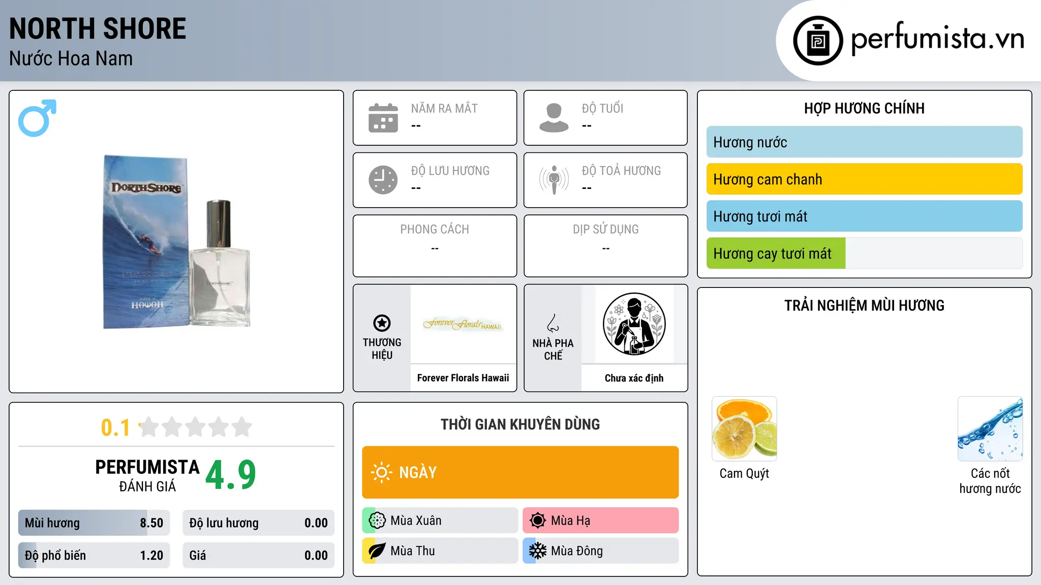Click the sillage icon for Độ toả hương
The height and width of the screenshot is (585, 1041).
[x=554, y=180]
